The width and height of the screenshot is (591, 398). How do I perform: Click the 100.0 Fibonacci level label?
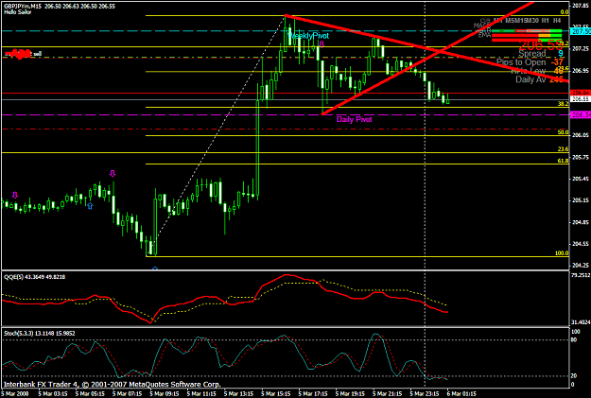tap(562, 253)
